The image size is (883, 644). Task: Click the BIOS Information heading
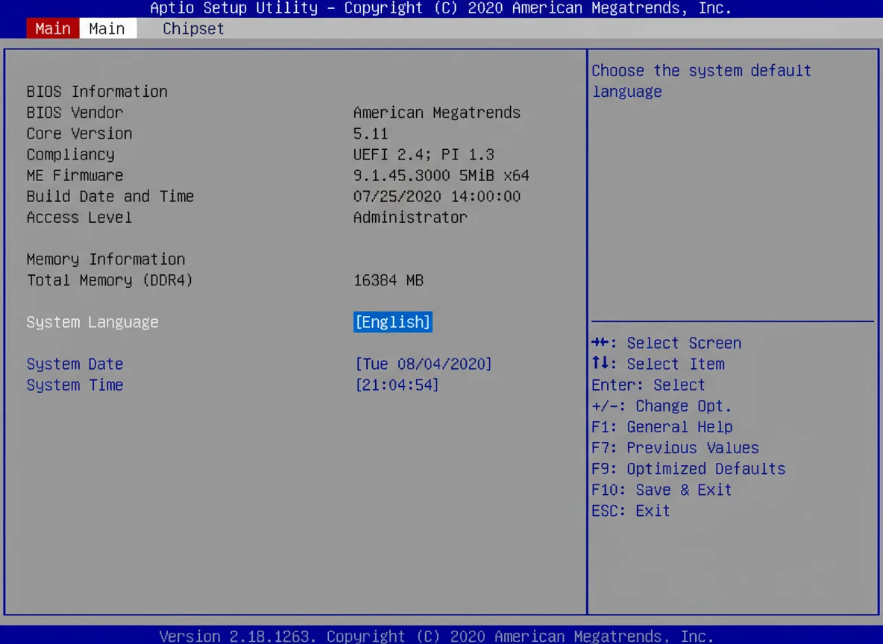click(x=96, y=91)
